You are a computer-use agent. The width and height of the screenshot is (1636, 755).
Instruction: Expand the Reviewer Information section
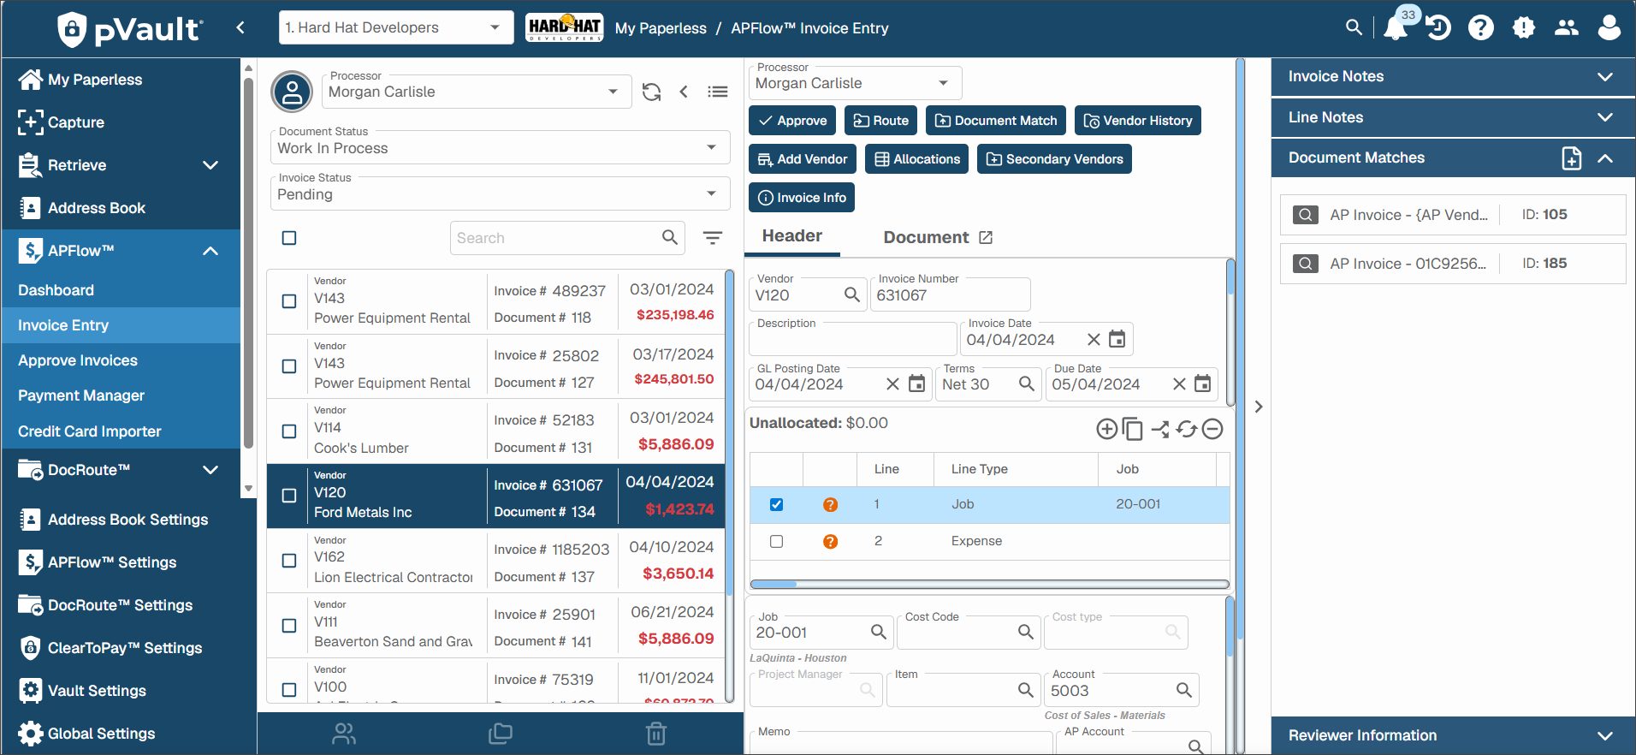tap(1453, 735)
